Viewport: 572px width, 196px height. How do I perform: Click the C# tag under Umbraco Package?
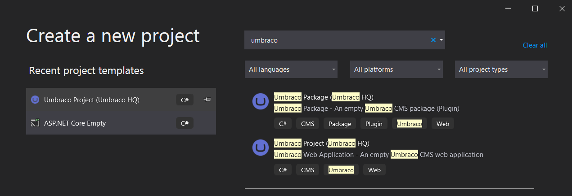(x=283, y=124)
